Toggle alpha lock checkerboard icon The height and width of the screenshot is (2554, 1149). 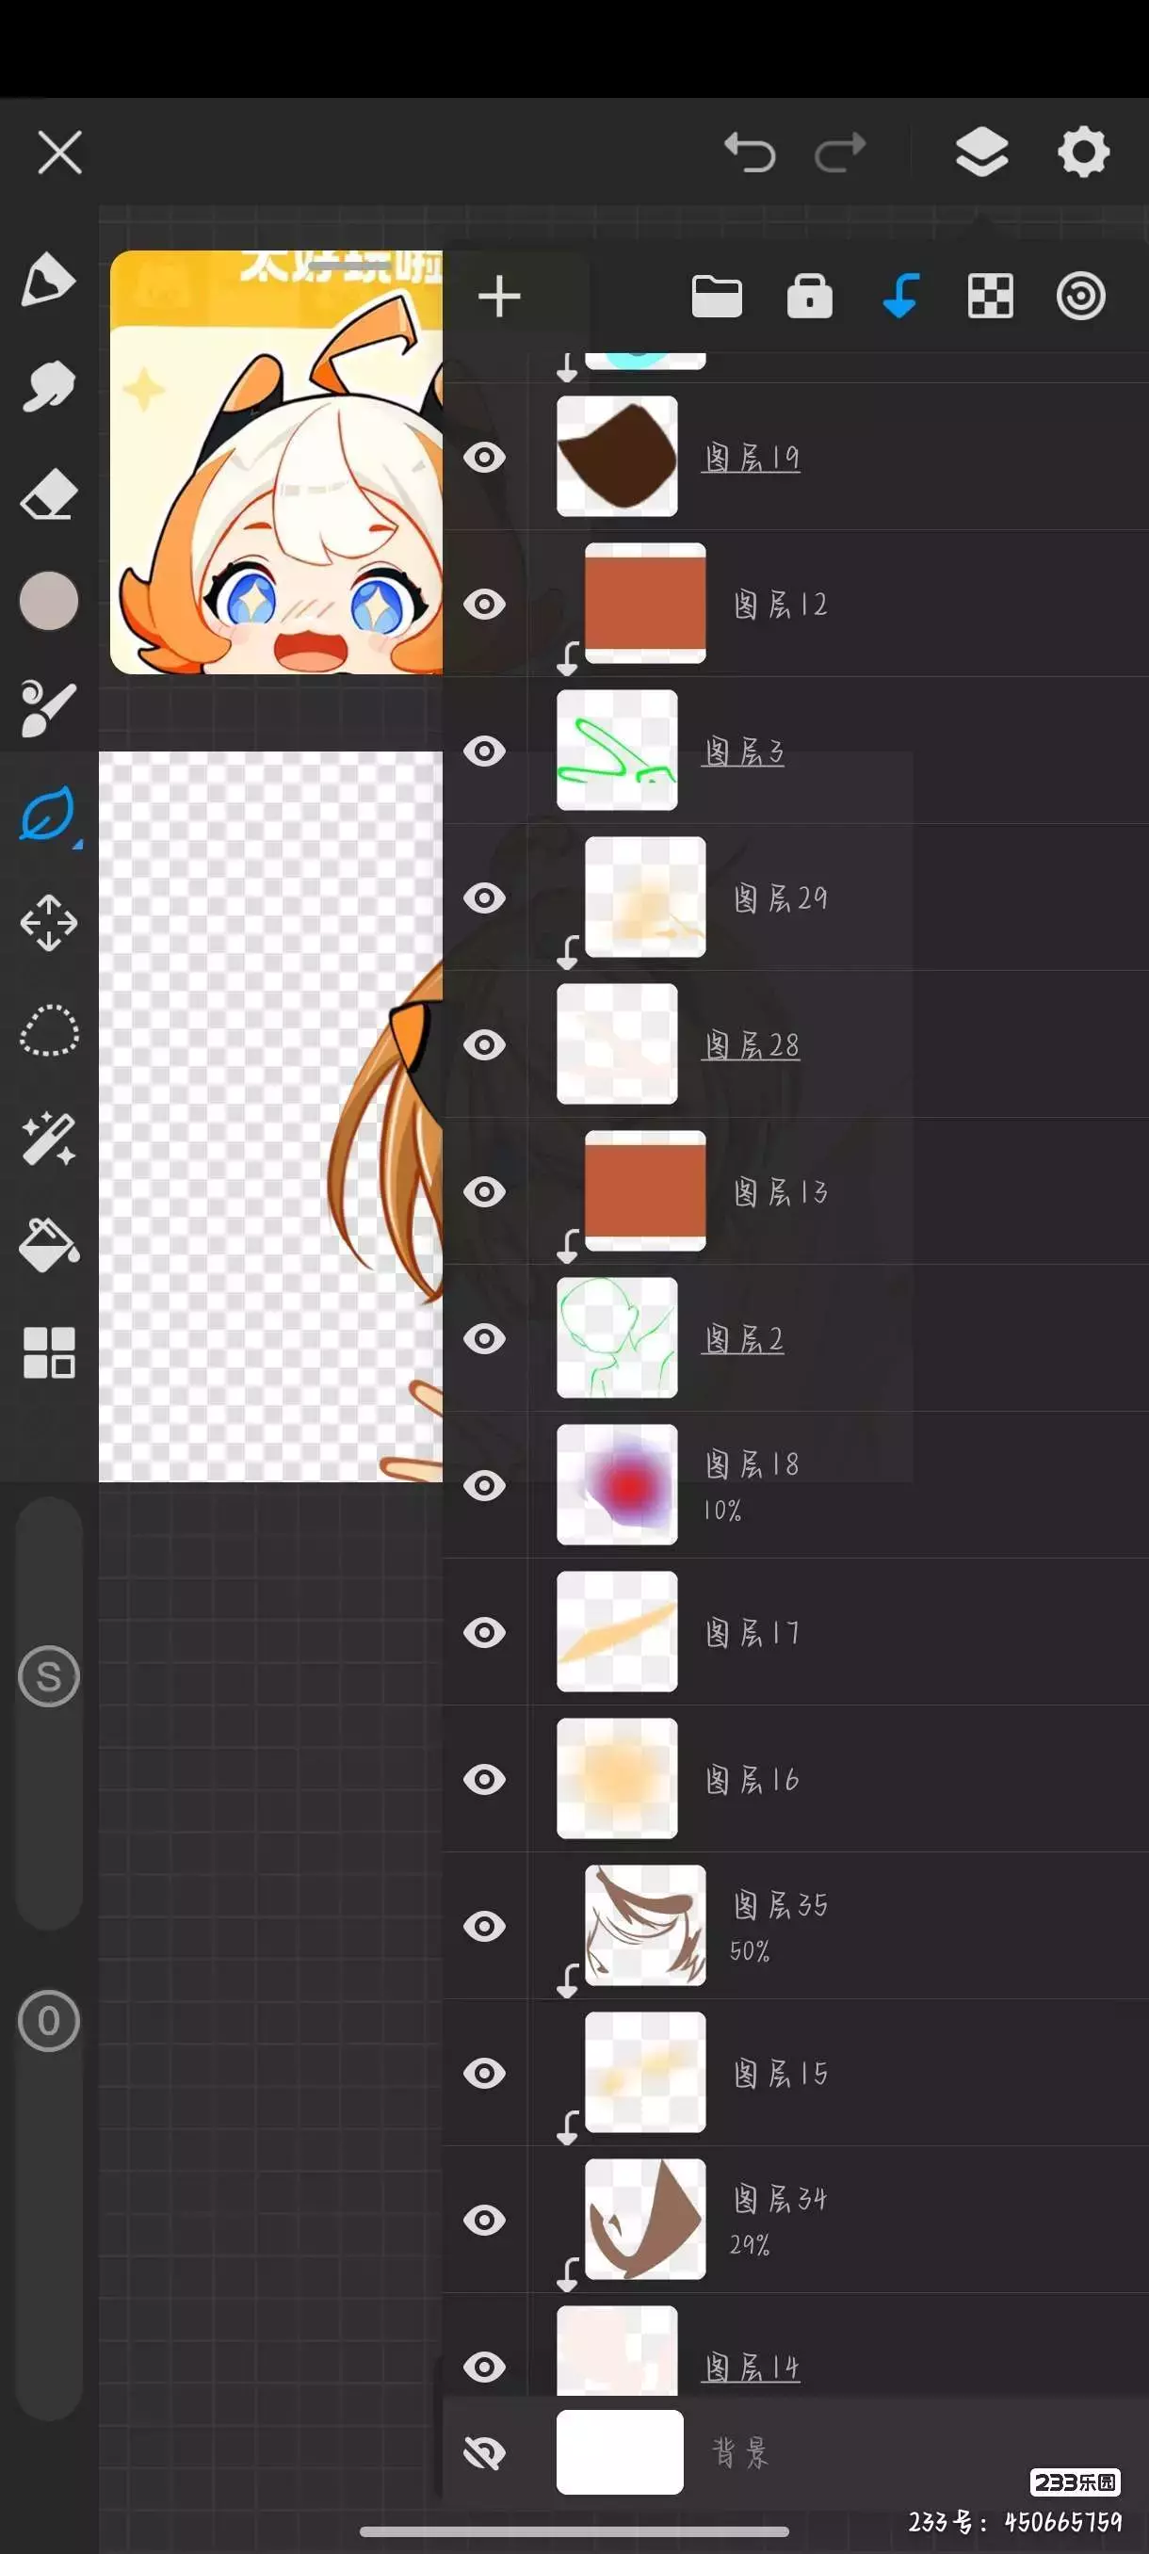pyautogui.click(x=990, y=297)
